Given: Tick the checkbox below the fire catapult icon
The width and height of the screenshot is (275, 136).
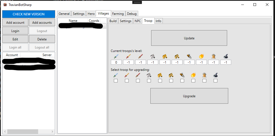Looking at the screenshot, I should (x=193, y=81).
